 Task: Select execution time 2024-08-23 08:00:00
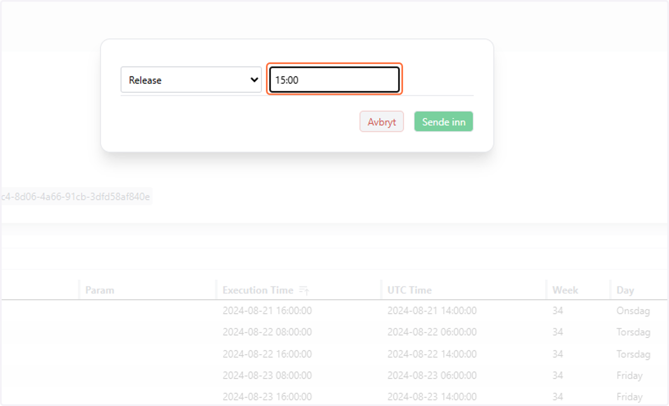coord(267,375)
